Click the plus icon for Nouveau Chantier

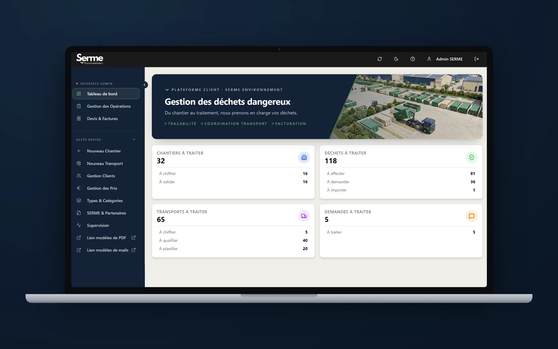pyautogui.click(x=79, y=151)
